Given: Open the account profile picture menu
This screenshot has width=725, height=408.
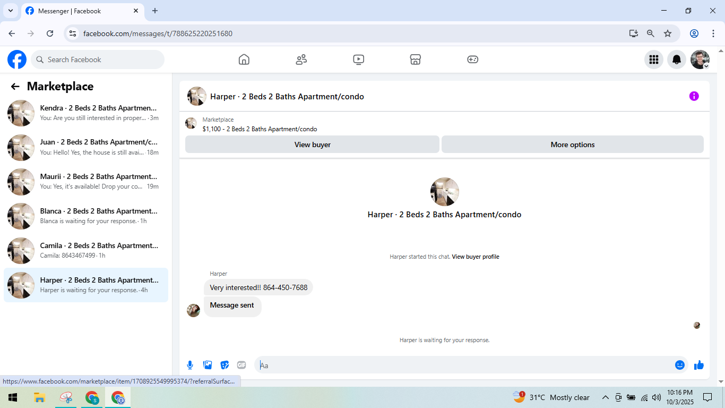Looking at the screenshot, I should (700, 59).
